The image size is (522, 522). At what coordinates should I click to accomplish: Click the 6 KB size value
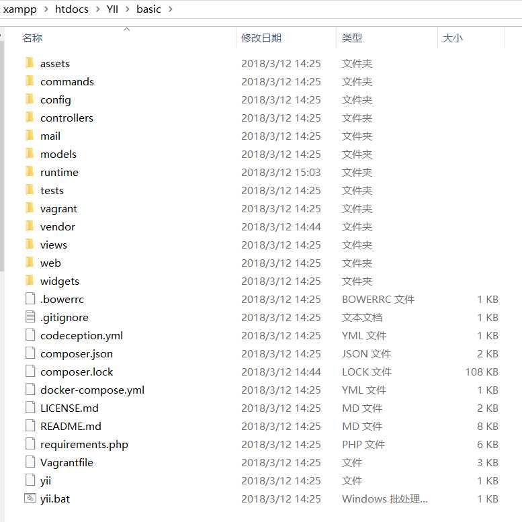tap(488, 444)
